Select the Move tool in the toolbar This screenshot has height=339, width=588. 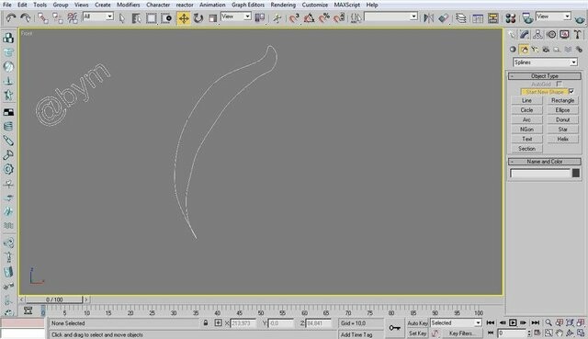tap(184, 18)
